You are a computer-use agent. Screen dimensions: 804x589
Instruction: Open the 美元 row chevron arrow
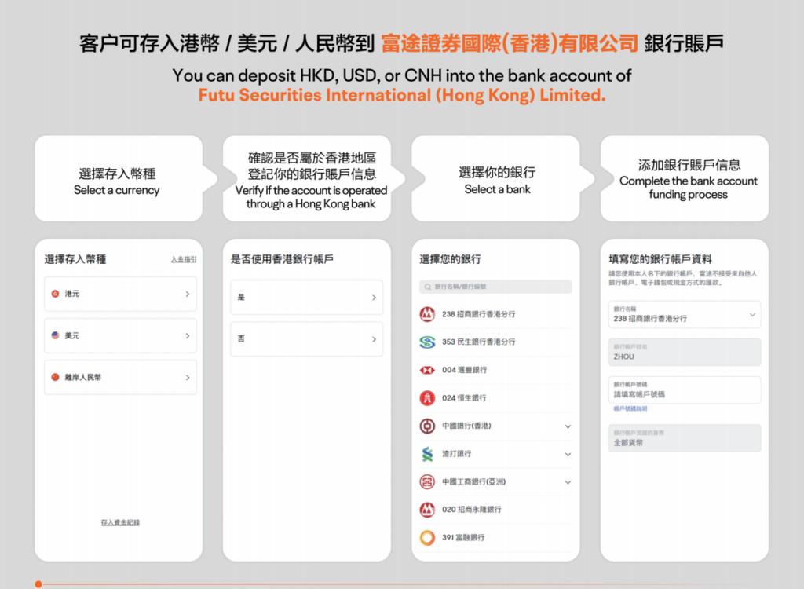[187, 335]
